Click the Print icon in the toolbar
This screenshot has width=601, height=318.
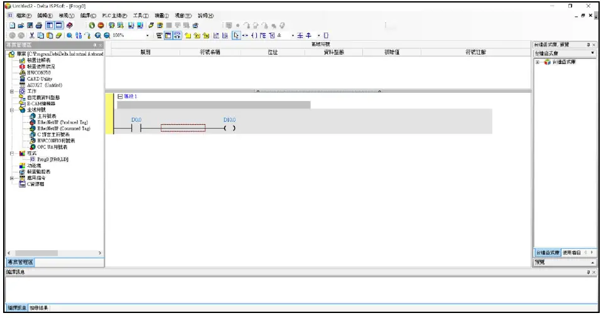pyautogui.click(x=39, y=25)
